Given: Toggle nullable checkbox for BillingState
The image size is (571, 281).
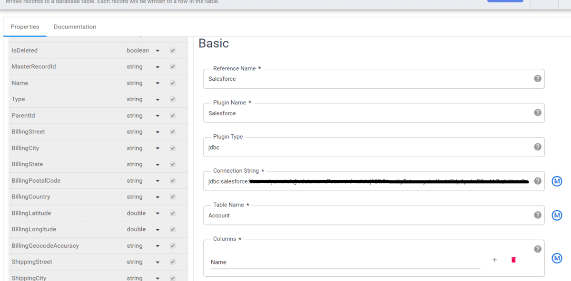Looking at the screenshot, I should click(x=173, y=164).
